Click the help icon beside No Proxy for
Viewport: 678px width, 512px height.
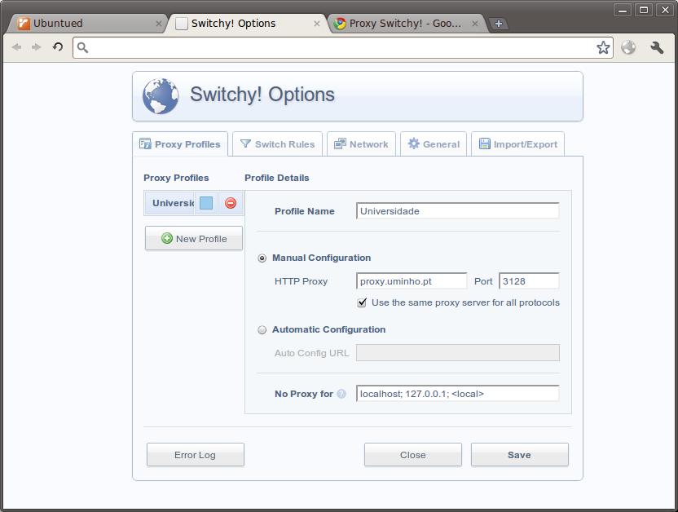[x=341, y=394]
